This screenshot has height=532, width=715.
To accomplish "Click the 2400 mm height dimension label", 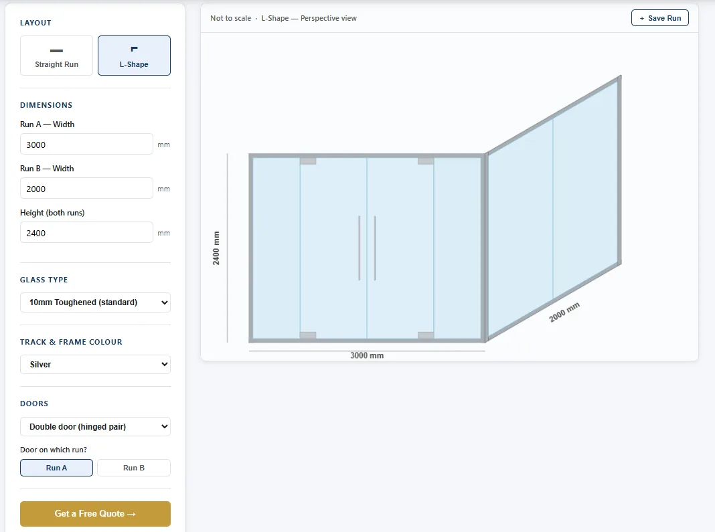I will (216, 248).
